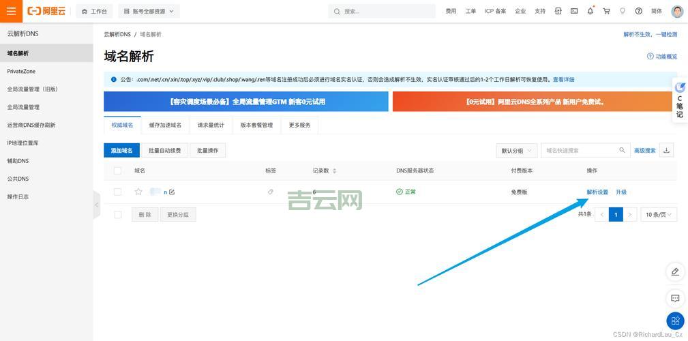Go to the next page arrow
This screenshot has height=341, width=688.
point(631,215)
